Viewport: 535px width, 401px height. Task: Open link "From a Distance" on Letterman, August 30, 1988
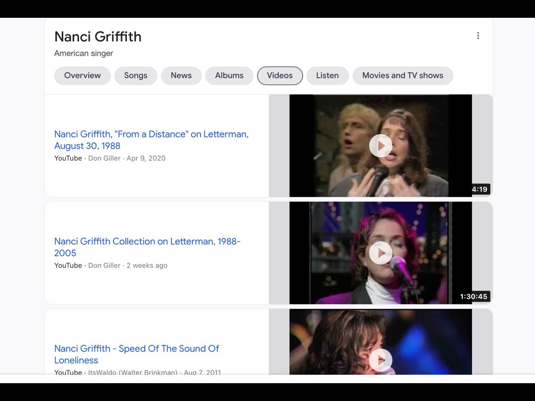coord(152,140)
